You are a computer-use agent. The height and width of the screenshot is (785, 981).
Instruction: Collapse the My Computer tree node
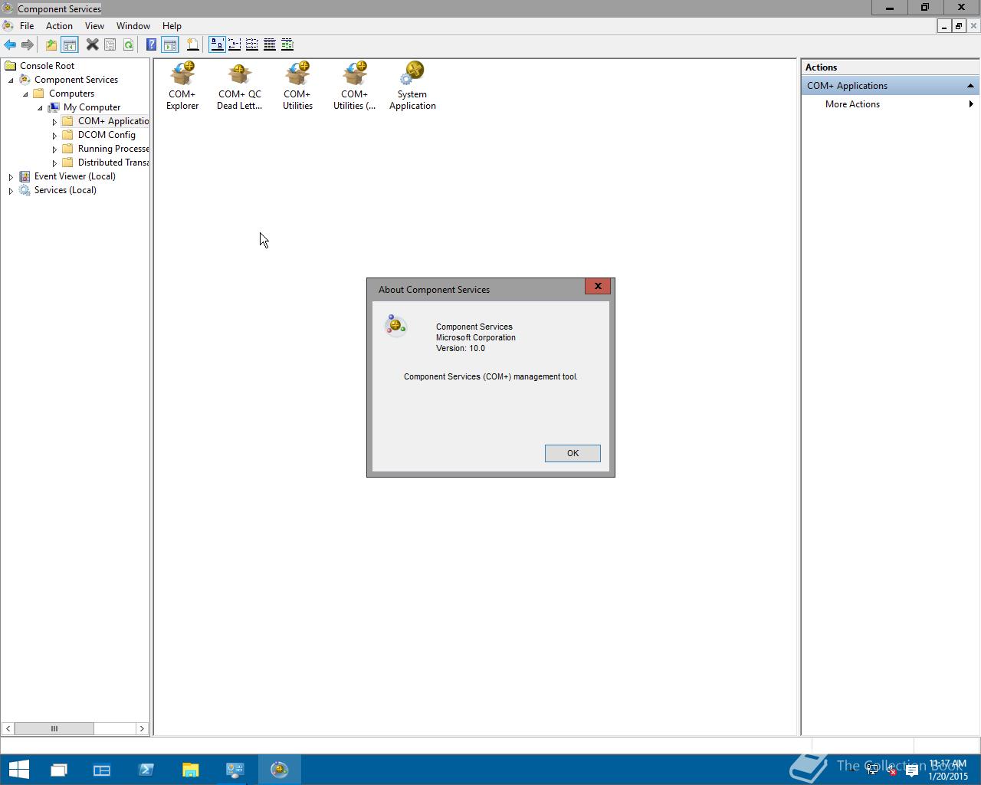pyautogui.click(x=40, y=107)
